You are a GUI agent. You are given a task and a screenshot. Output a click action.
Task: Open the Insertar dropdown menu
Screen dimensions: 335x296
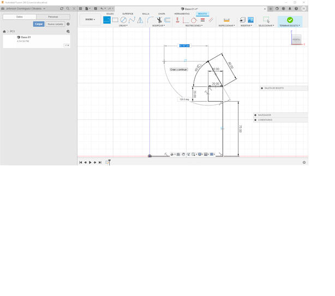(246, 26)
